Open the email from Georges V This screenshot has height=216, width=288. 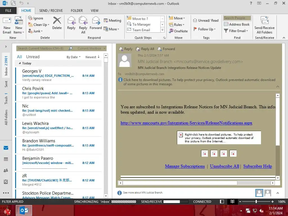click(x=58, y=75)
